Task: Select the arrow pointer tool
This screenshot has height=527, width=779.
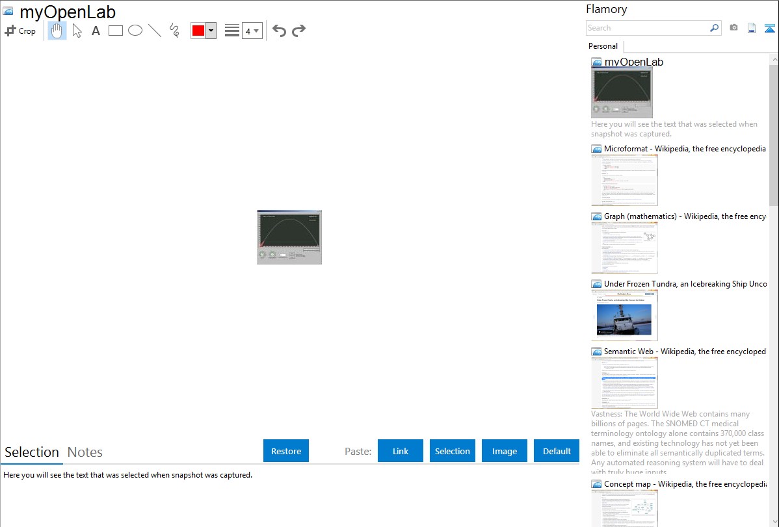Action: (77, 31)
